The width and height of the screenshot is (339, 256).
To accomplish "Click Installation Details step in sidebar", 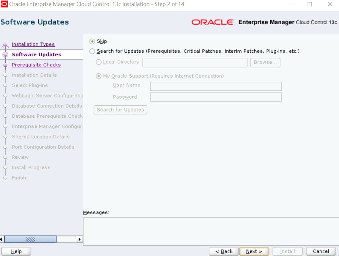I will coord(34,75).
